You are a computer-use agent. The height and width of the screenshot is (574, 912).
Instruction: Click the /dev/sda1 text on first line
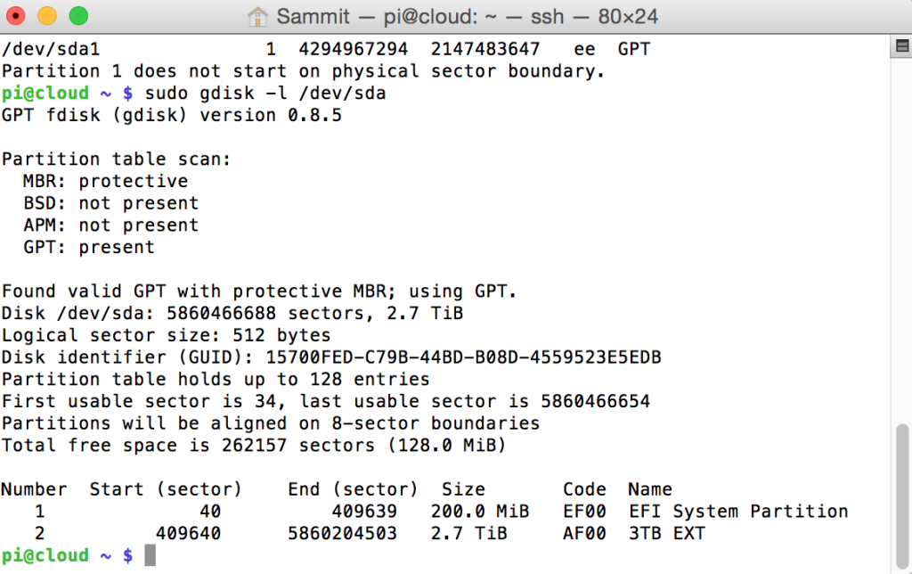51,49
